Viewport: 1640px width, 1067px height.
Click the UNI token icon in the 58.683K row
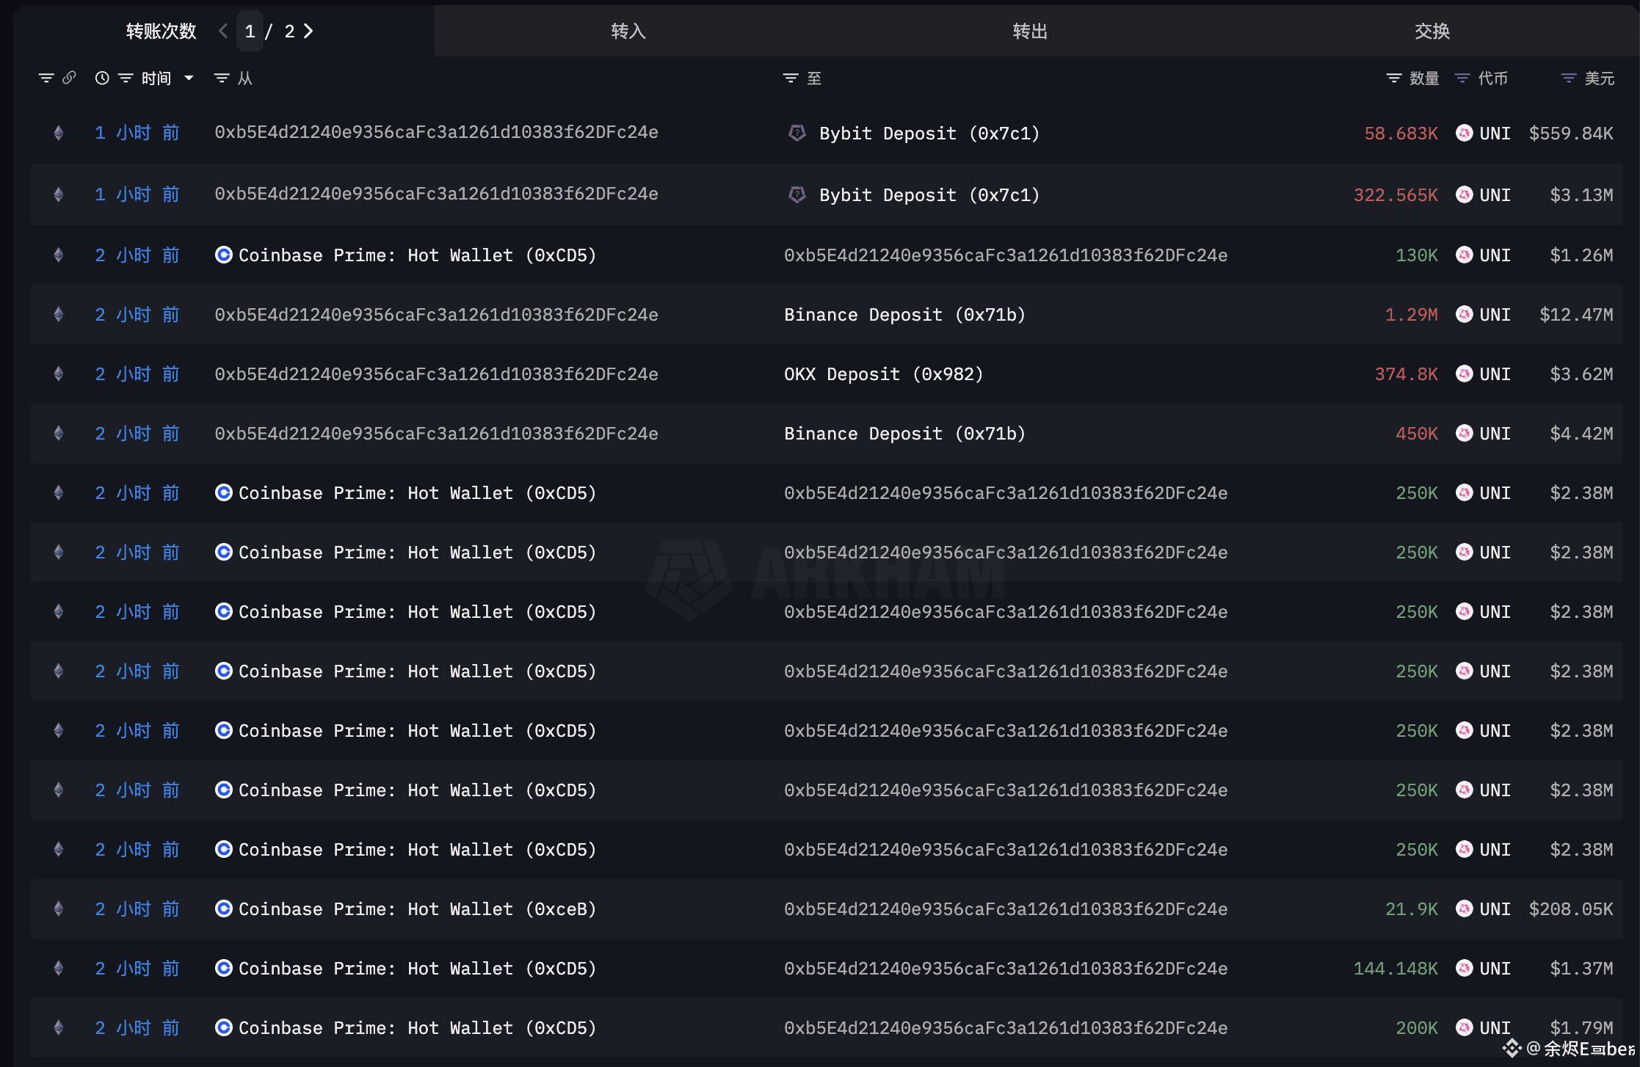[x=1465, y=133]
